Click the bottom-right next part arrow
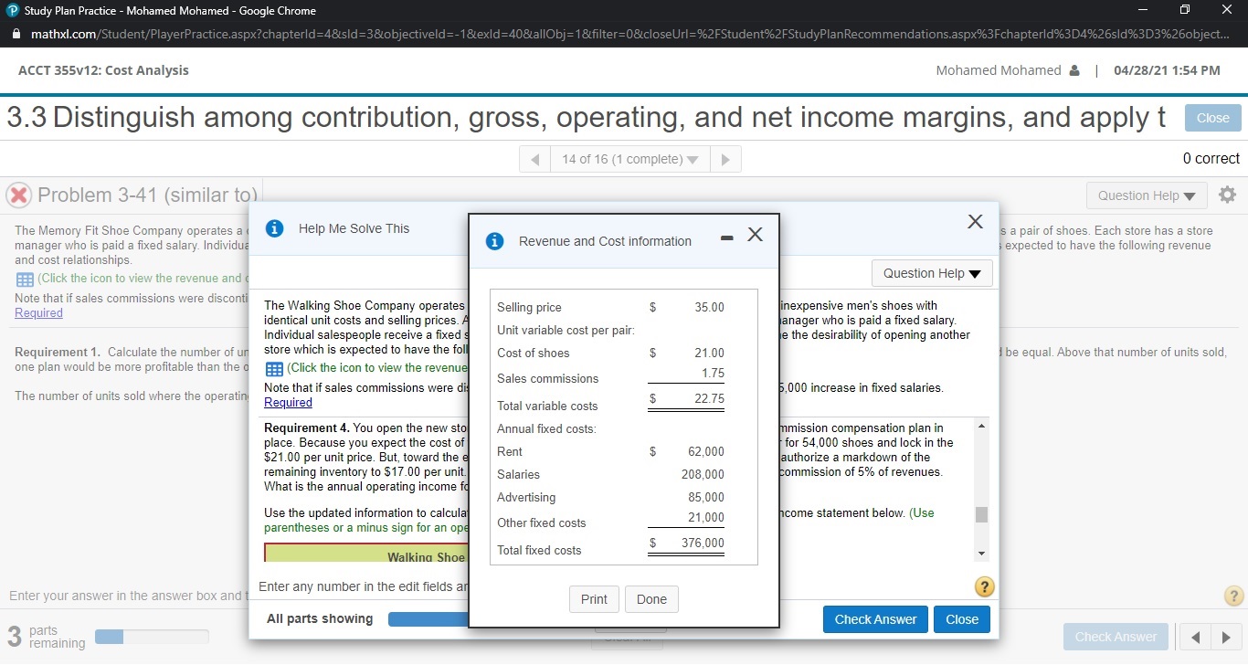 1226,637
